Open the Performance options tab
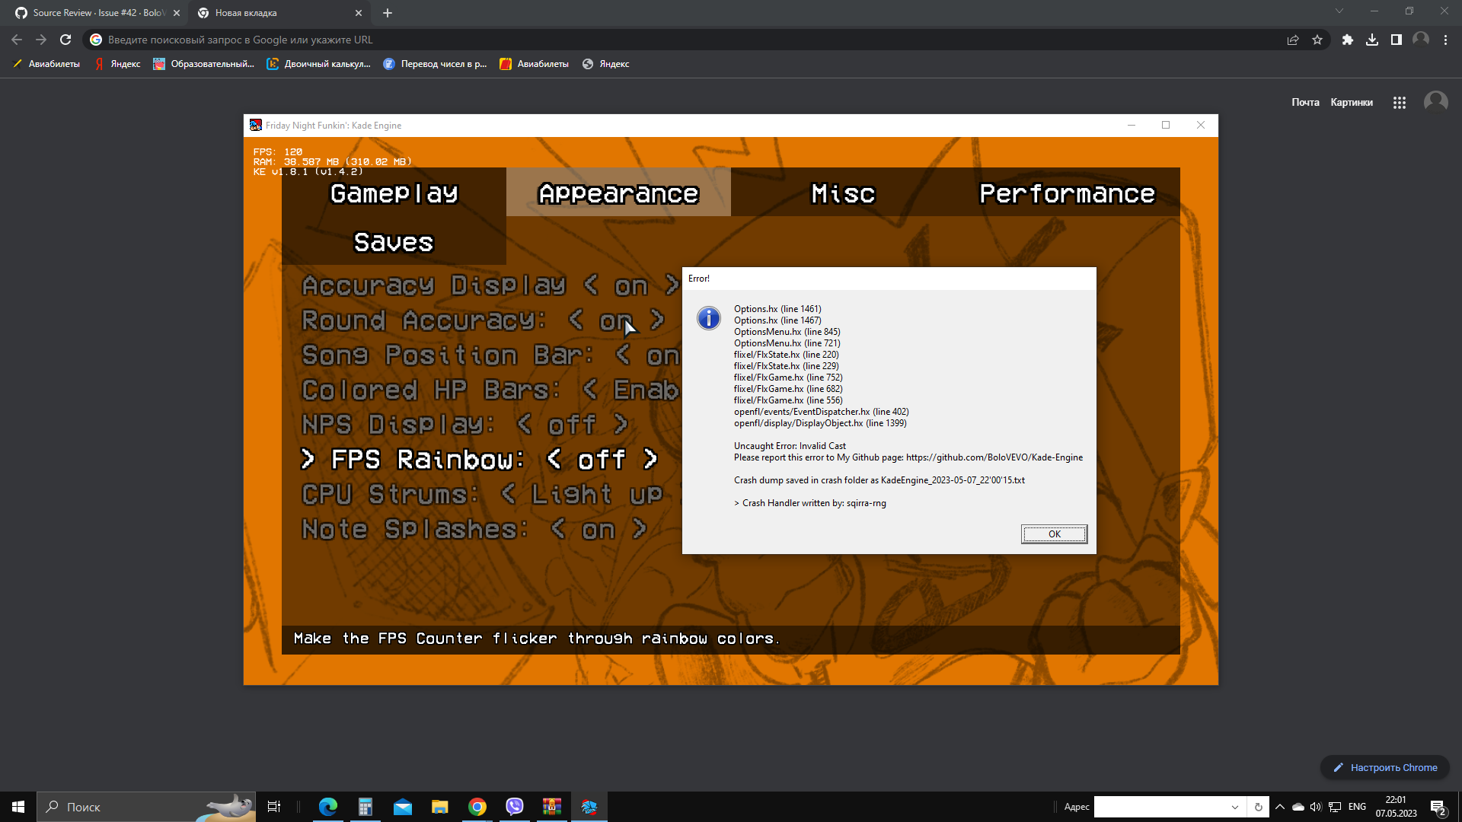 [1067, 193]
